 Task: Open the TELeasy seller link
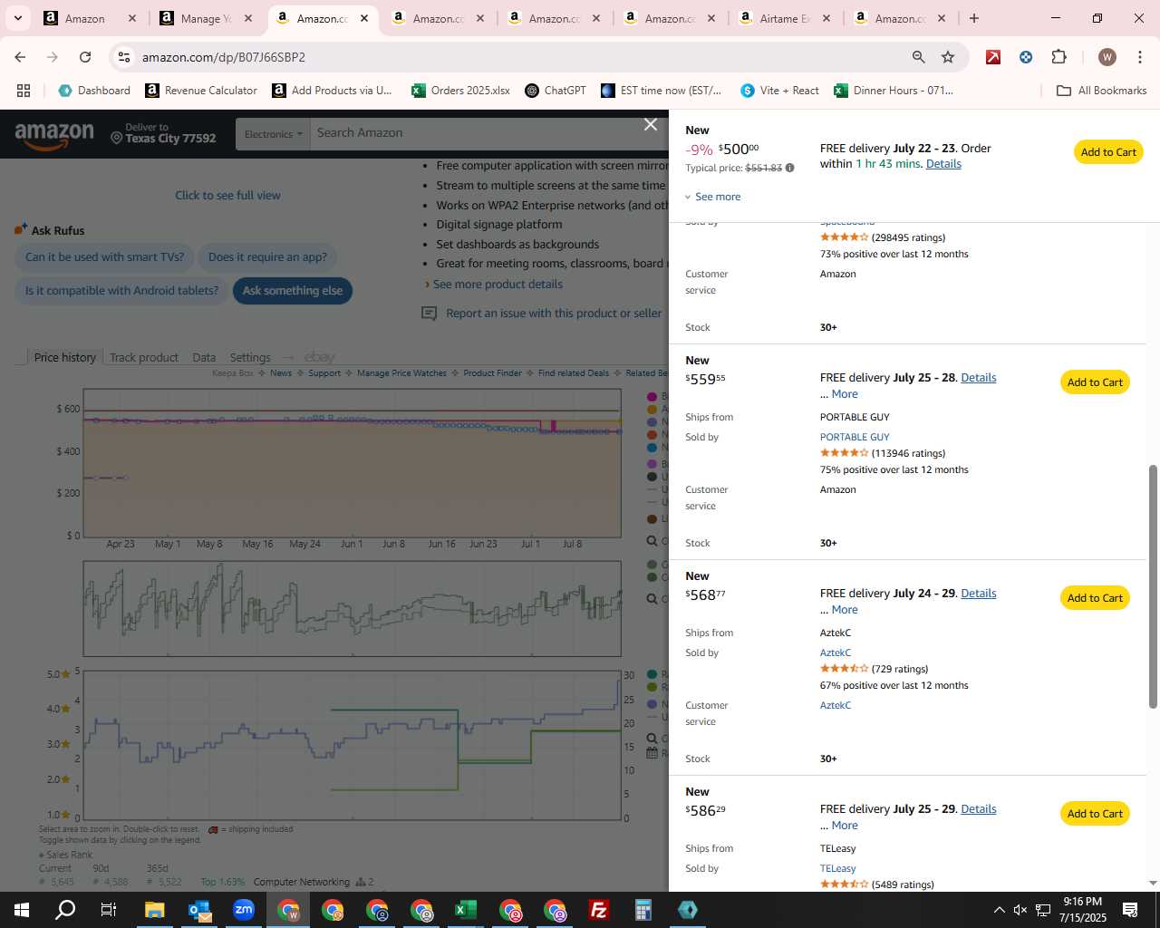(837, 868)
